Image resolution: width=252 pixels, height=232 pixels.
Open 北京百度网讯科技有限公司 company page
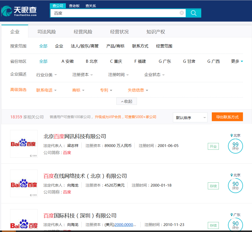click(x=75, y=136)
